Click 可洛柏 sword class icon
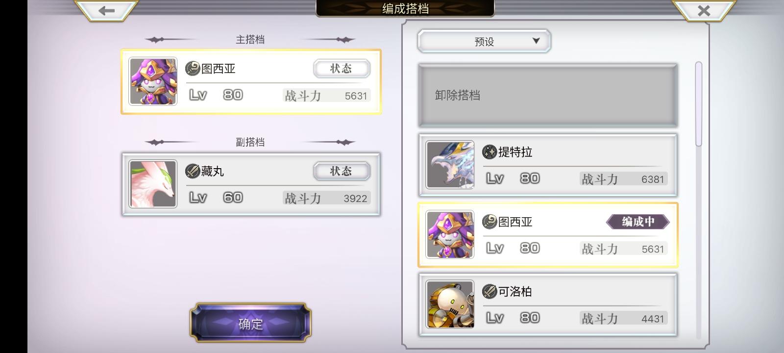 pos(490,292)
